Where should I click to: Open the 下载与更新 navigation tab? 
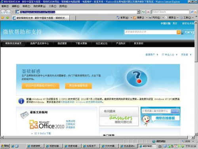point(81,43)
